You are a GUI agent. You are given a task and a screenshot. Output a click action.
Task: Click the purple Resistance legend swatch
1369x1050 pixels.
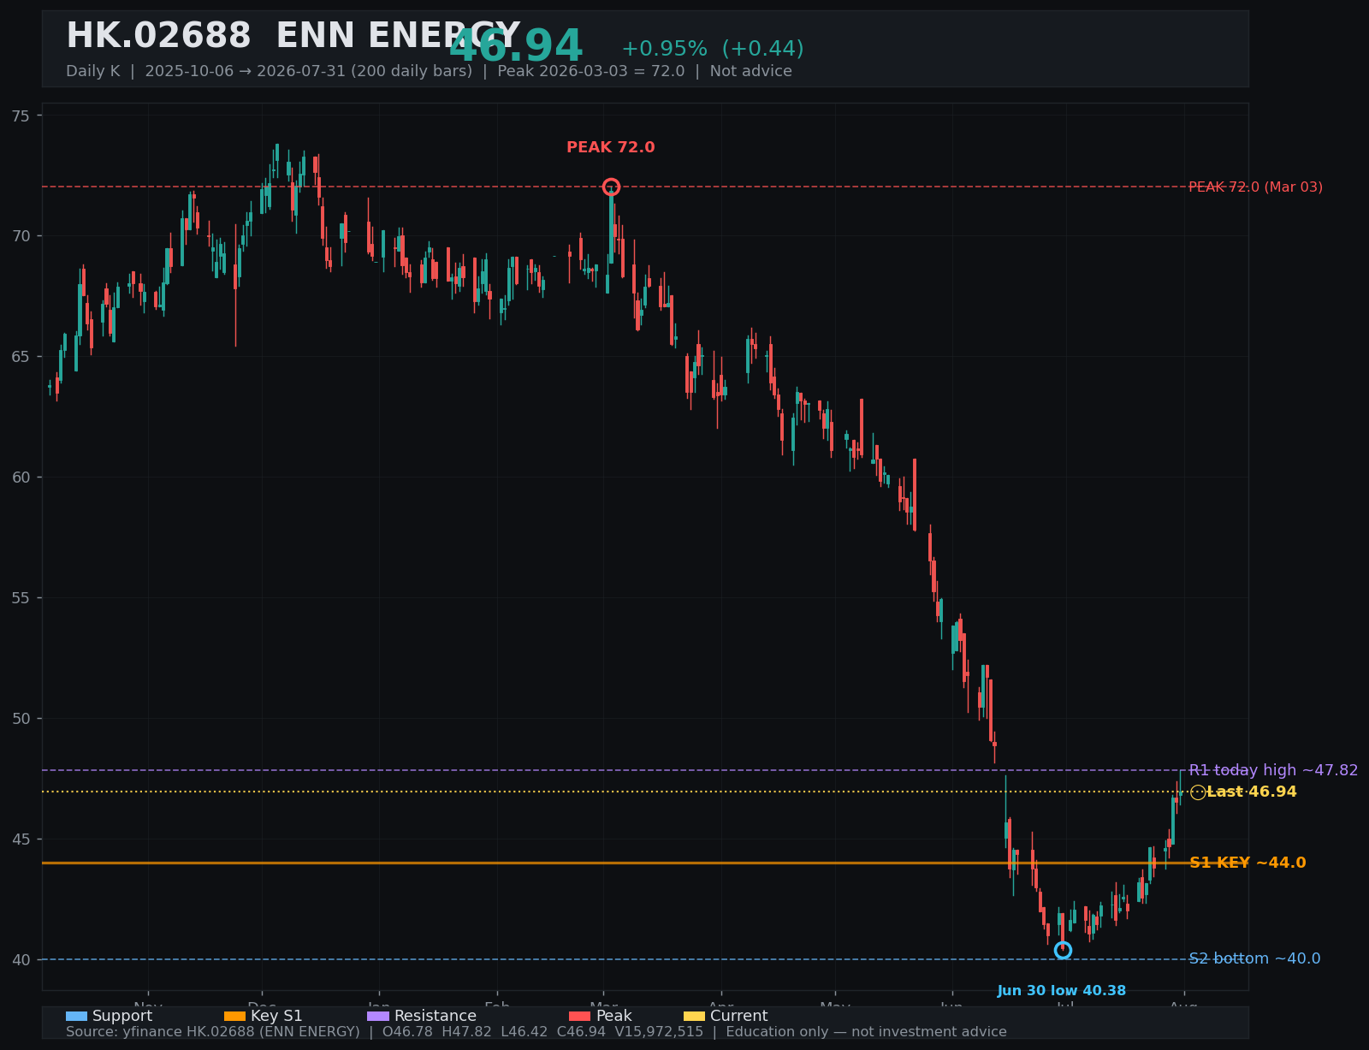pos(378,1017)
